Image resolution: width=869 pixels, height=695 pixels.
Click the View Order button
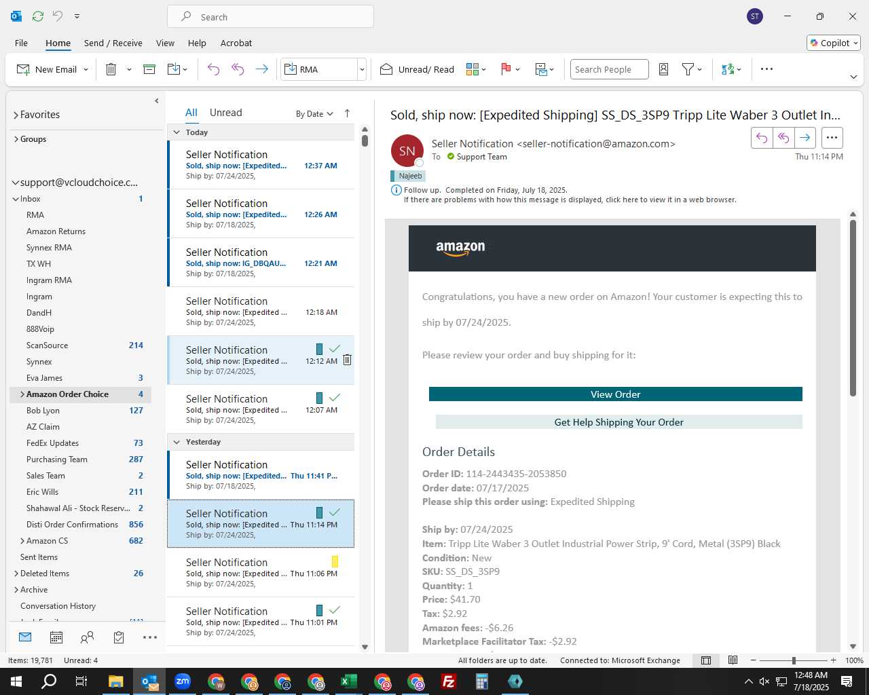pos(615,394)
